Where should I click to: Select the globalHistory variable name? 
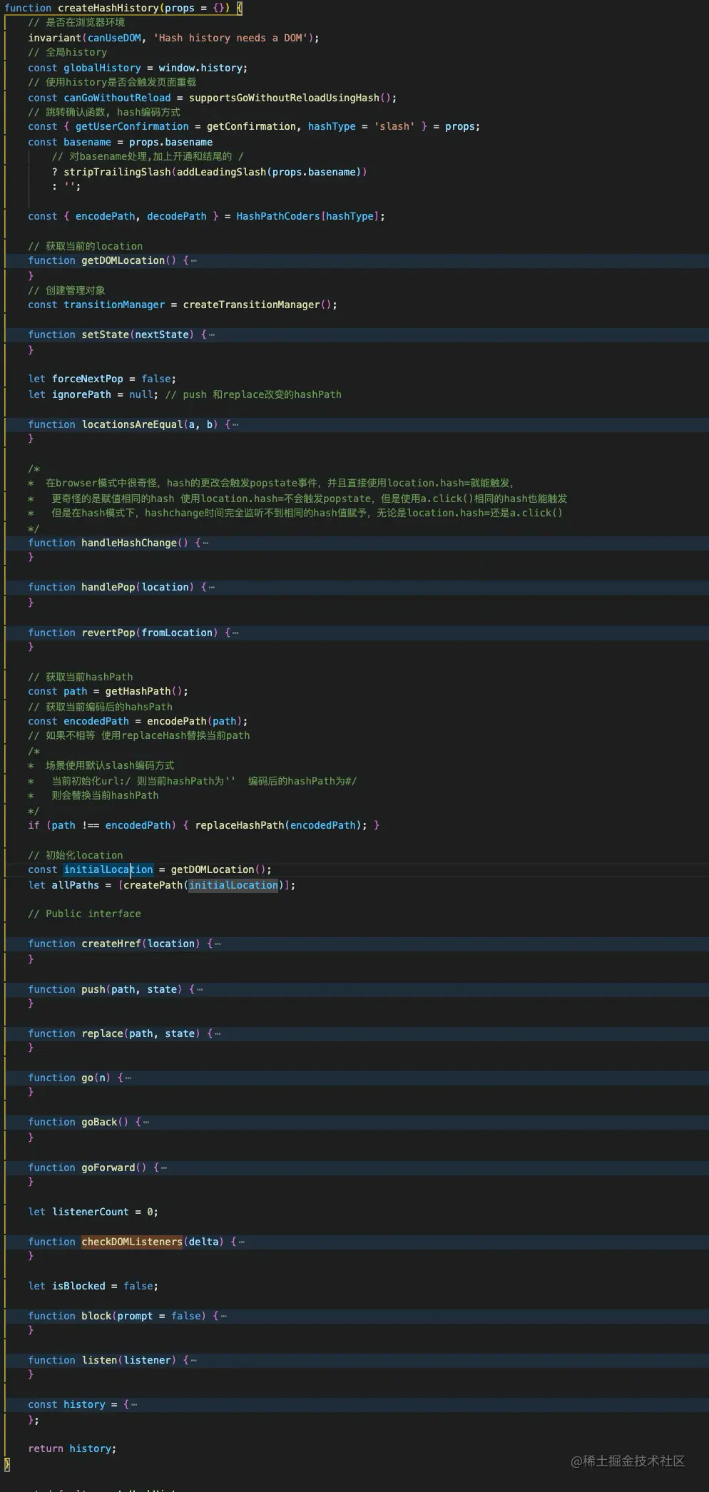(102, 68)
